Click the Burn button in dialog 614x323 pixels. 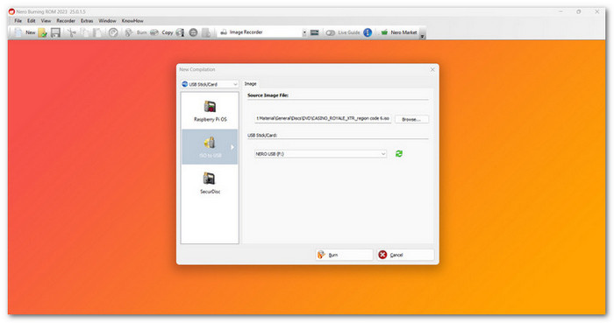pyautogui.click(x=344, y=255)
